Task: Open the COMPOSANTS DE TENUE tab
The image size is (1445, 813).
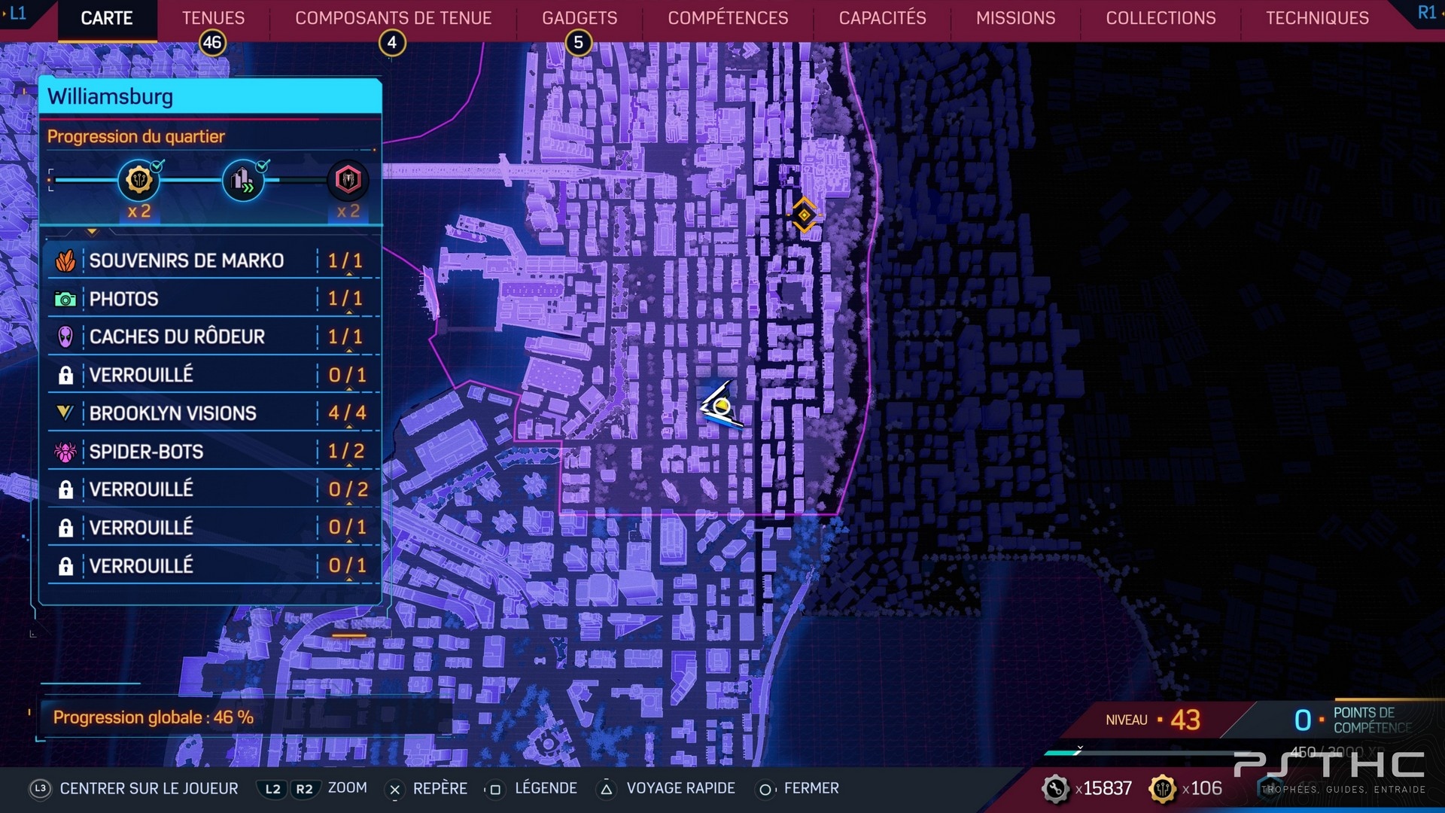Action: (x=393, y=18)
